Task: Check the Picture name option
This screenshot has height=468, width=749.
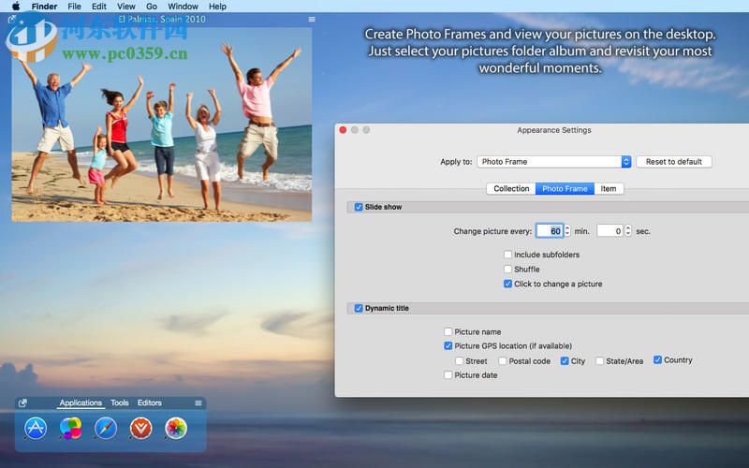Action: click(448, 331)
